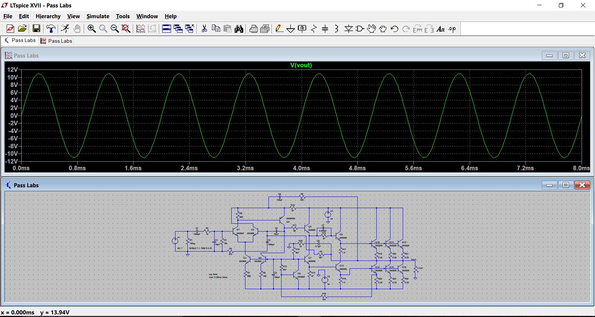Switch to the Pass Labs waveform tab

(x=56, y=41)
